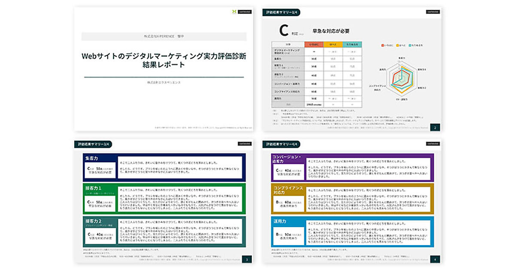Image resolution: width=515 pixels, height=270 pixels.
Task: Click the page number 3 badge
Action: tap(246, 259)
